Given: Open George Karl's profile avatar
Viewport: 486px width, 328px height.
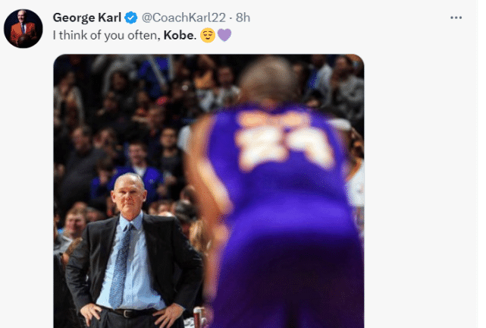Looking at the screenshot, I should [24, 29].
